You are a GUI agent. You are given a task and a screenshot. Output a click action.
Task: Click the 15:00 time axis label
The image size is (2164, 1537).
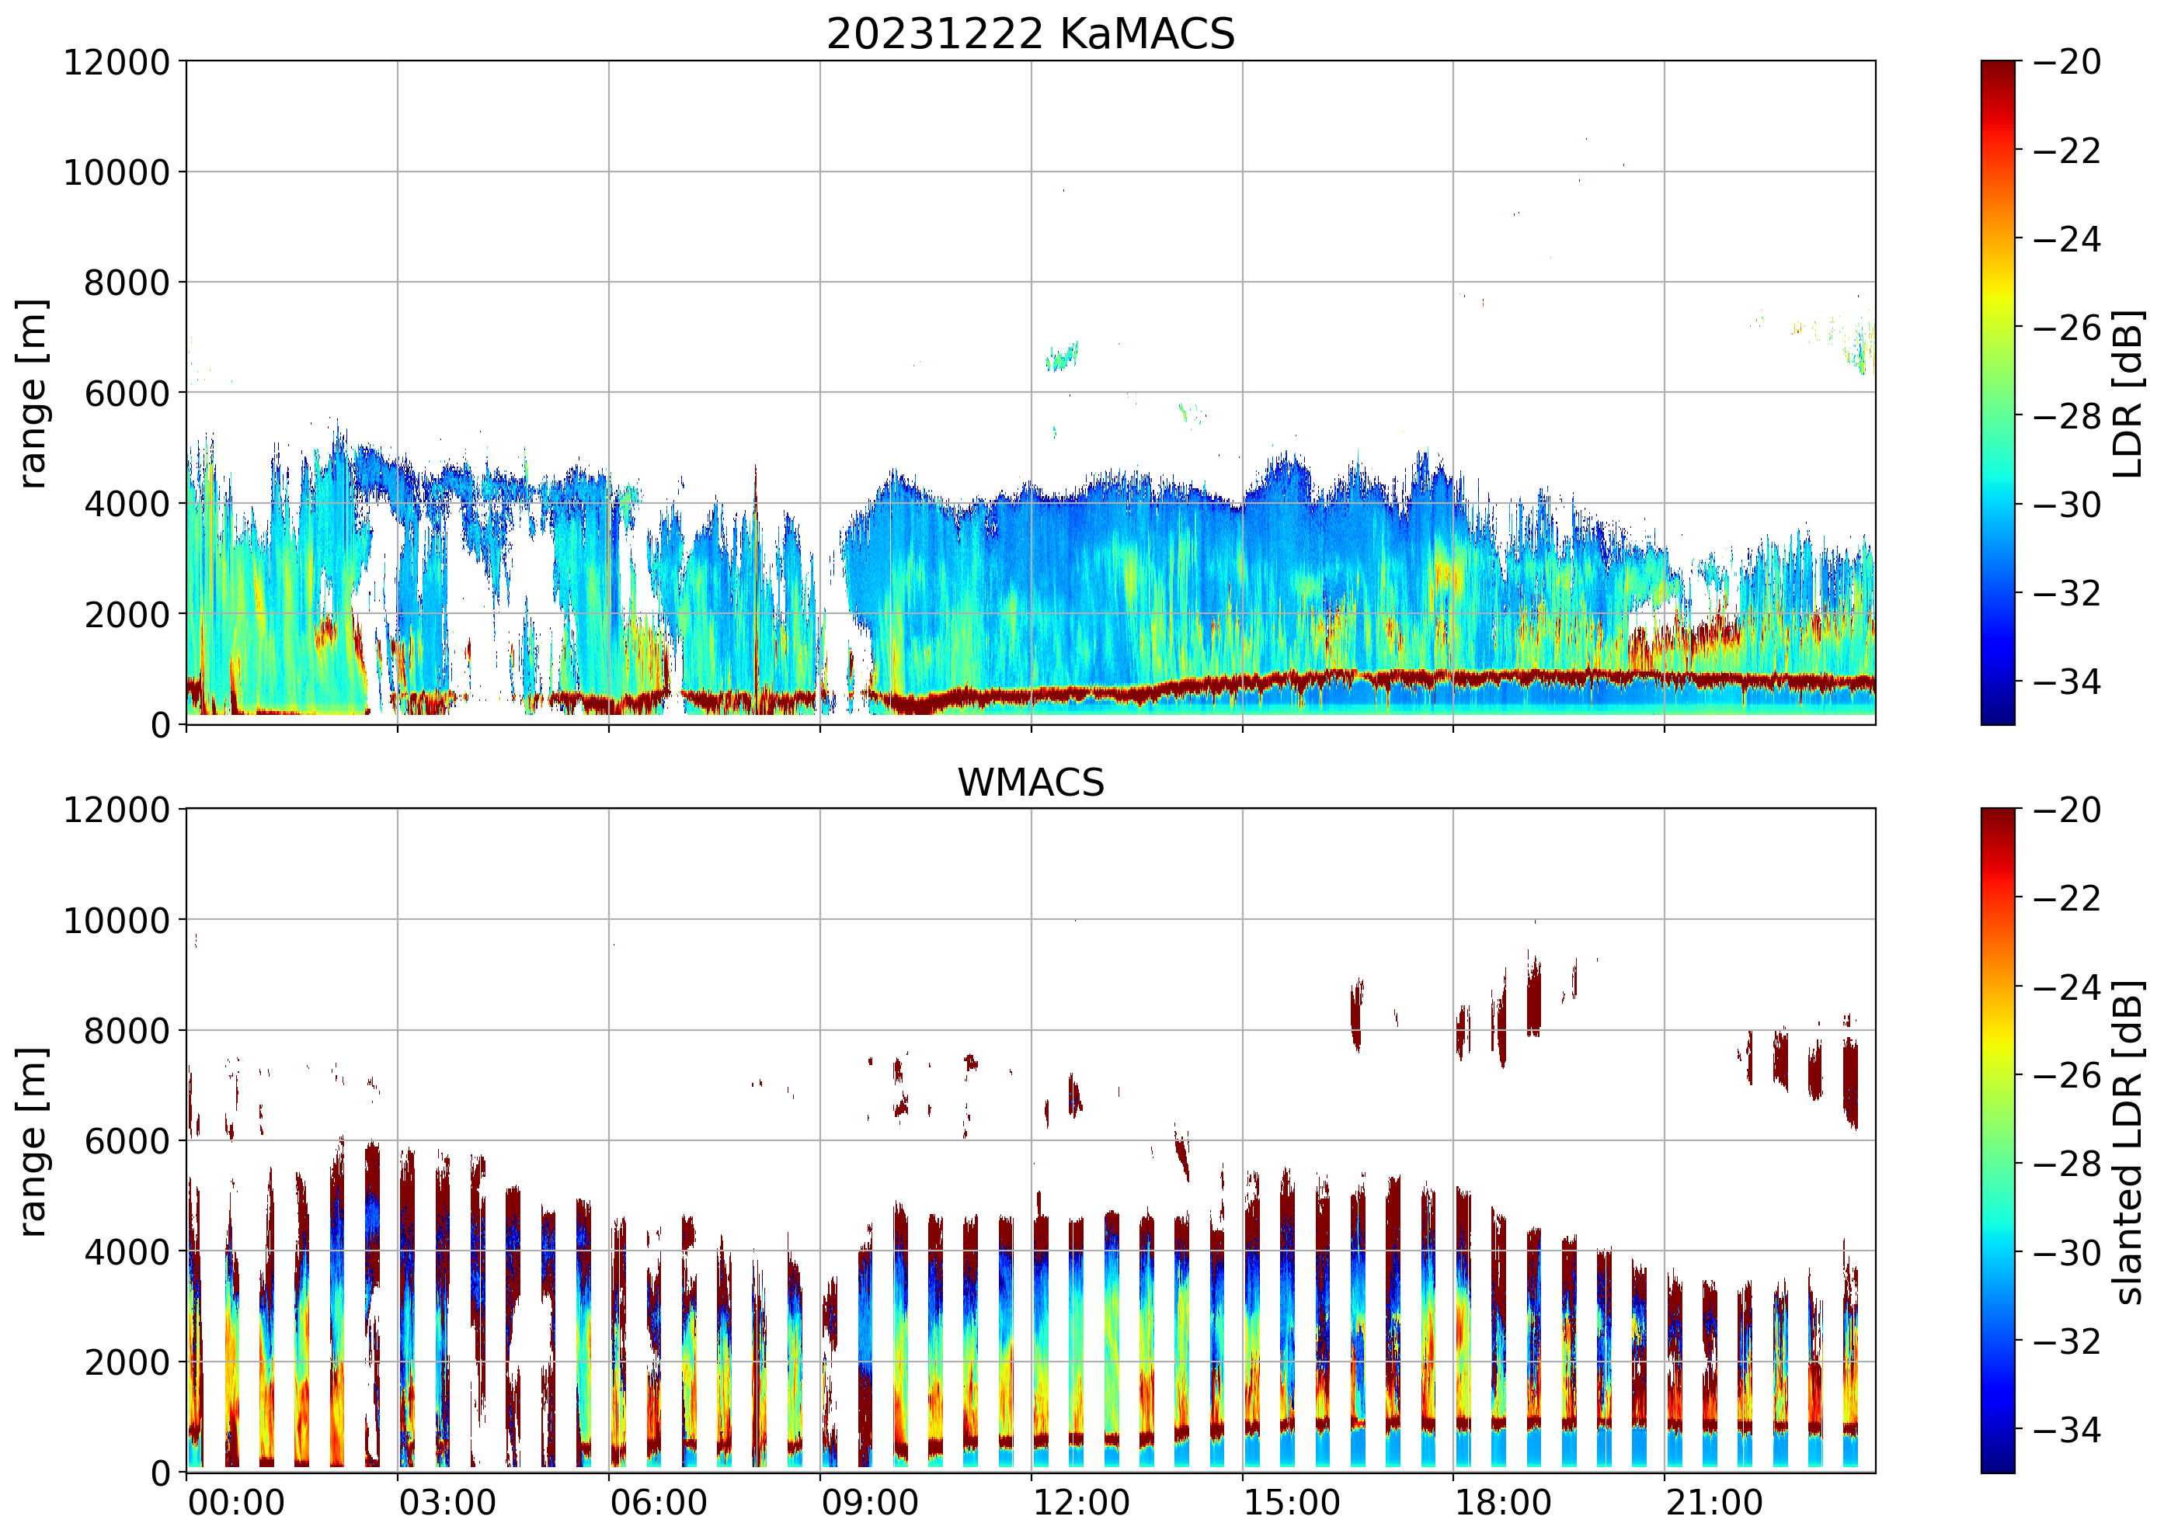(x=1292, y=1503)
